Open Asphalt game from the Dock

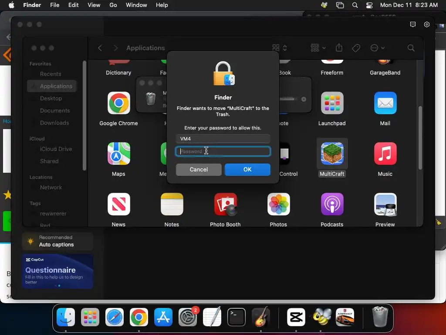pos(345,317)
